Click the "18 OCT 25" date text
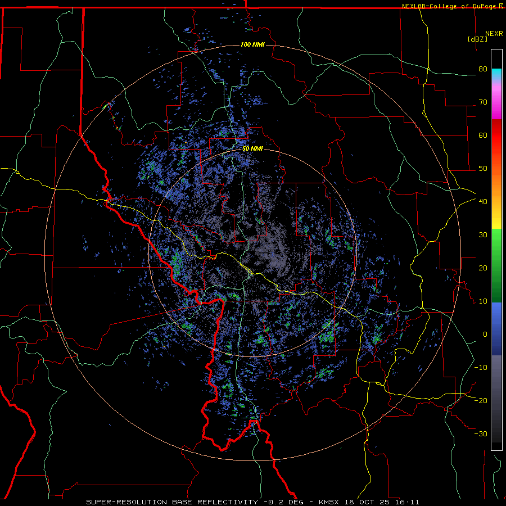506x506 pixels. 368,502
